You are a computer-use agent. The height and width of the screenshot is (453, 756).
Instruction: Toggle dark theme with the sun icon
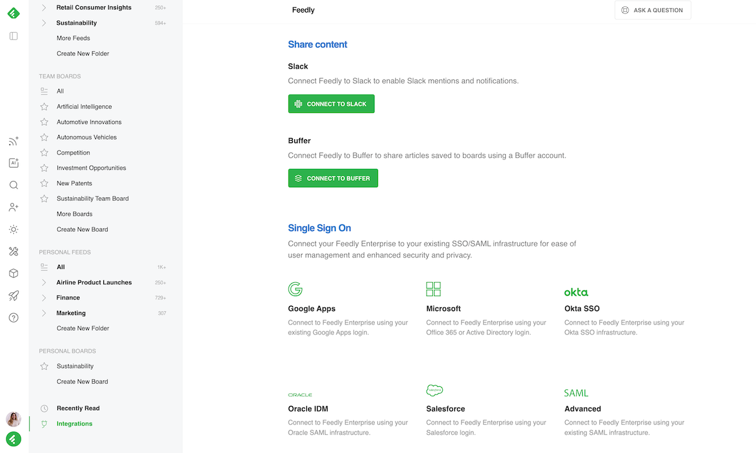(13, 229)
